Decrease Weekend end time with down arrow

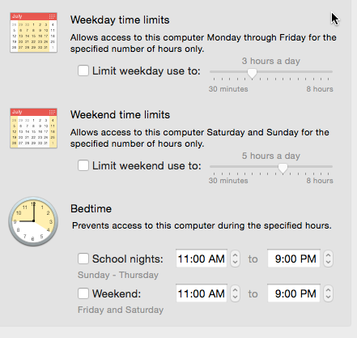tap(328, 297)
